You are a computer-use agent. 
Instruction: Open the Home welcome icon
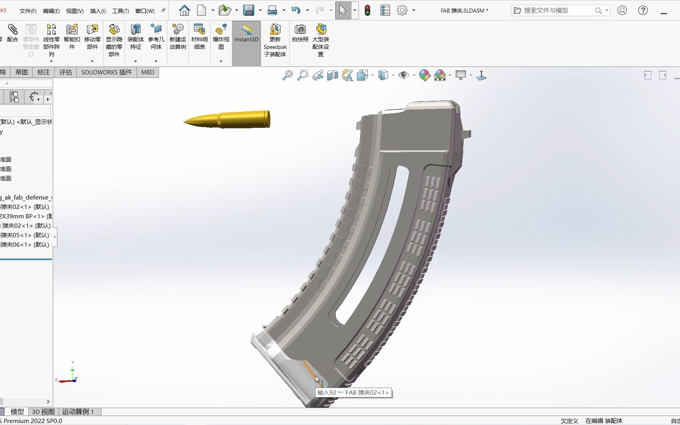184,10
